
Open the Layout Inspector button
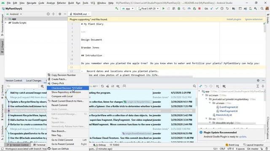(x=253, y=145)
